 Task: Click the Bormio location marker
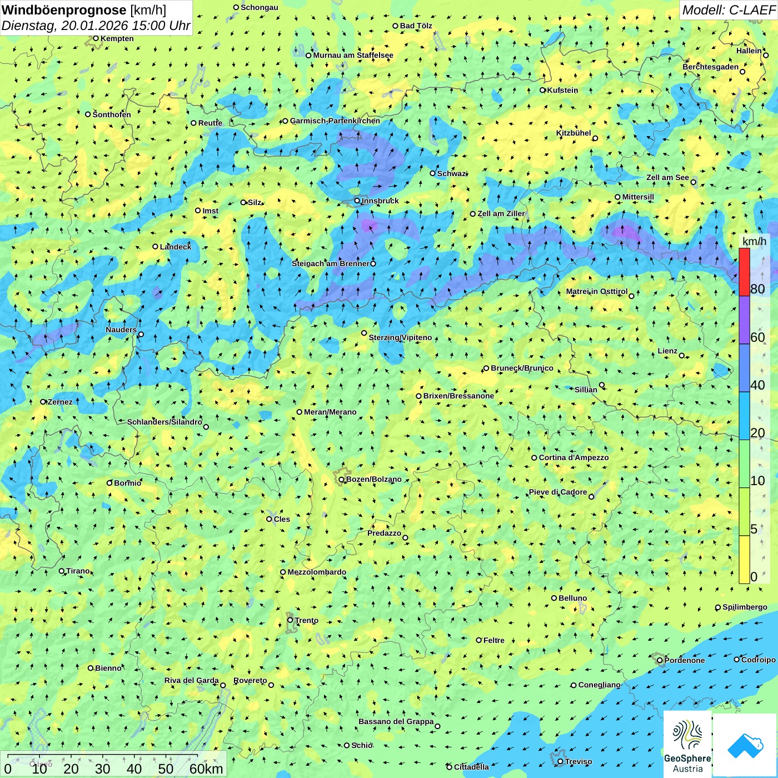(x=109, y=483)
